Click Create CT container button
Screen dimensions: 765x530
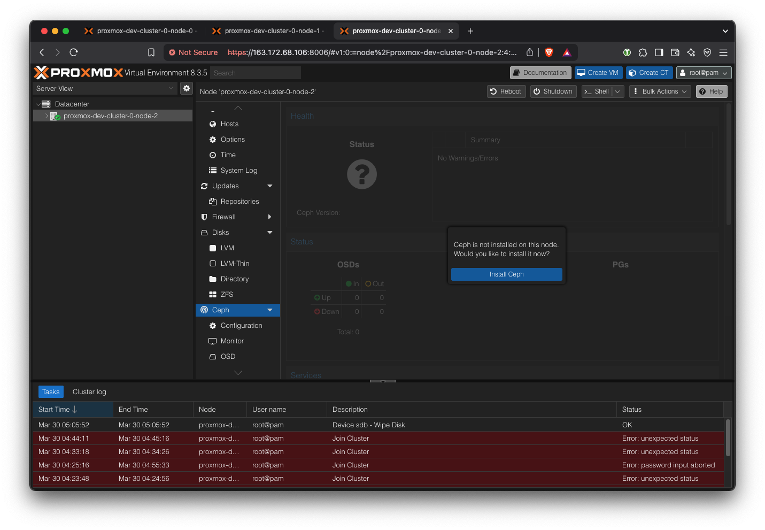(x=648, y=73)
